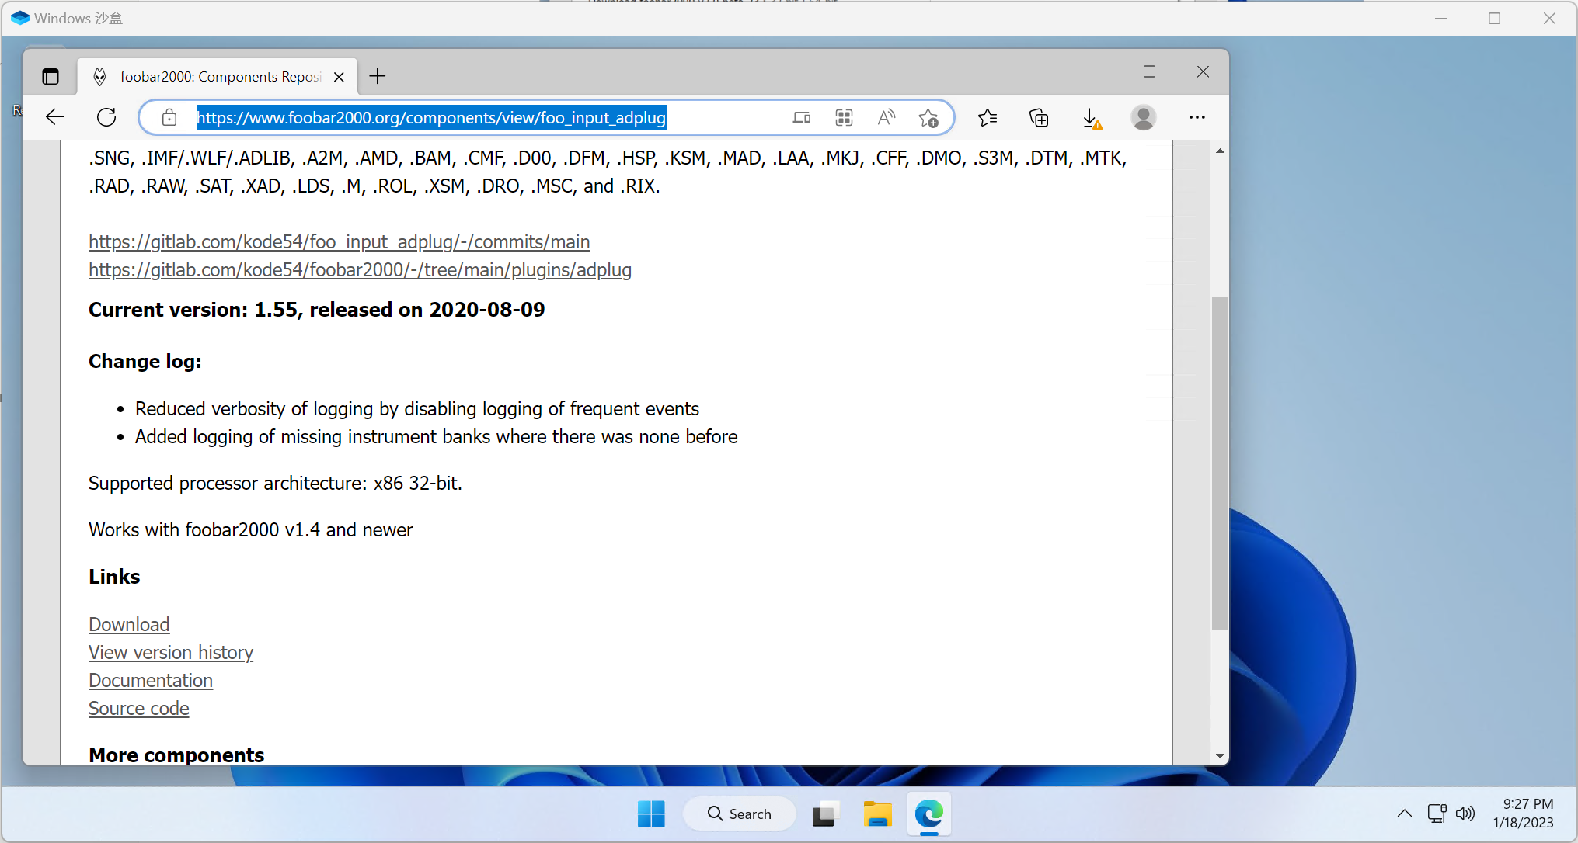Open a new browser tab
Viewport: 1578px width, 843px height.
378,76
